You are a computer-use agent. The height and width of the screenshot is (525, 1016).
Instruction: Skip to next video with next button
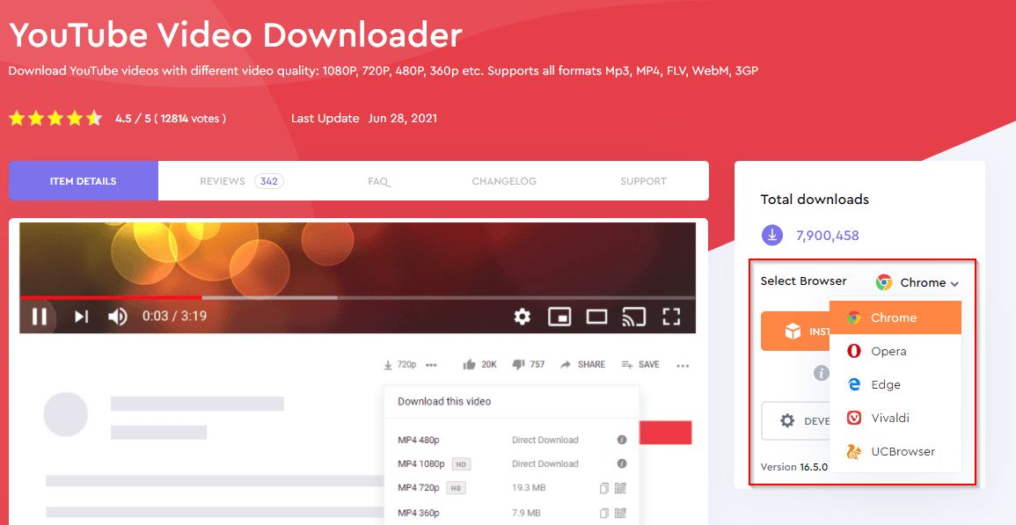[x=81, y=317]
